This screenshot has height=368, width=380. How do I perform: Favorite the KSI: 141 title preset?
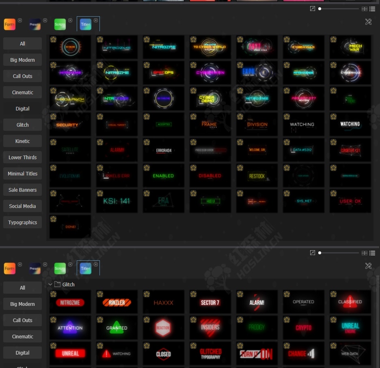tap(100, 193)
